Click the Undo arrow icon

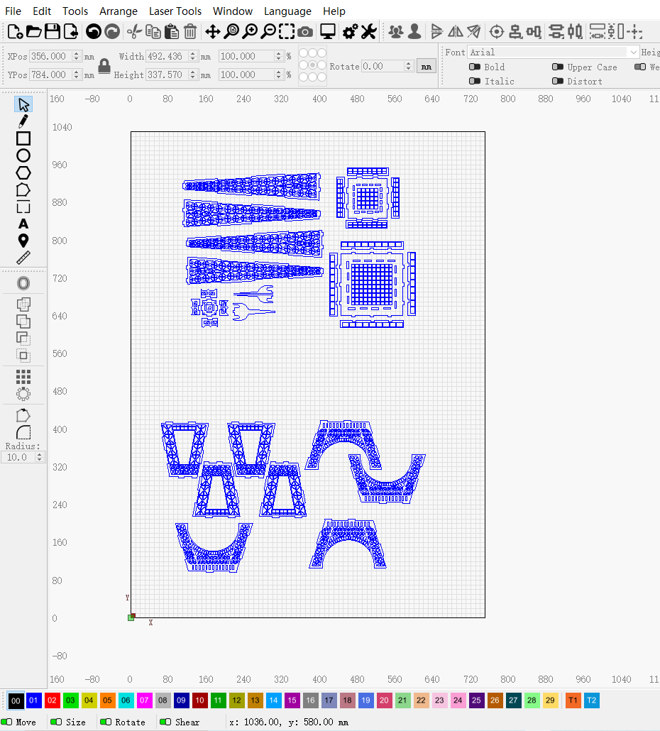click(x=94, y=32)
